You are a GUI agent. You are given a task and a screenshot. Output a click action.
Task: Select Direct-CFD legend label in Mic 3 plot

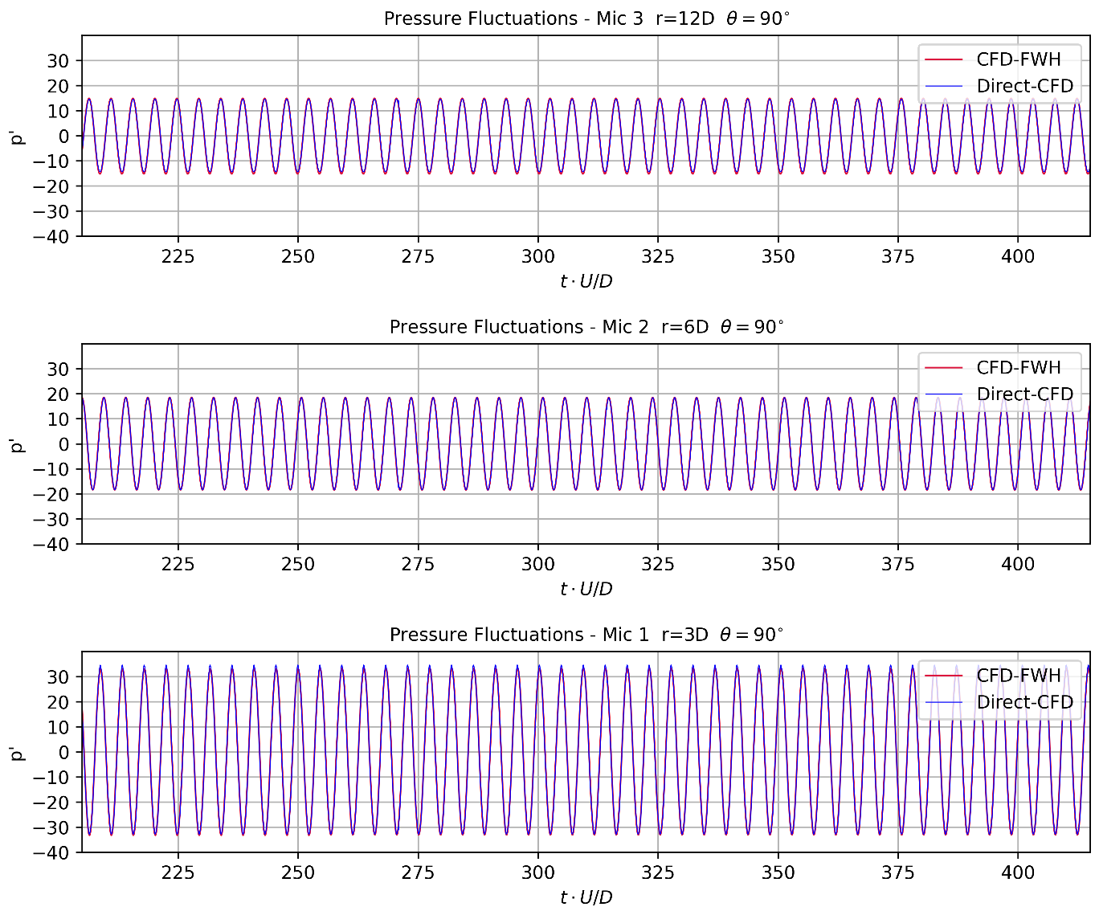[1024, 86]
